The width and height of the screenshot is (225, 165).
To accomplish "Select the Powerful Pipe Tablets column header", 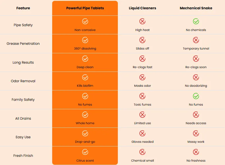I will pyautogui.click(x=85, y=8).
